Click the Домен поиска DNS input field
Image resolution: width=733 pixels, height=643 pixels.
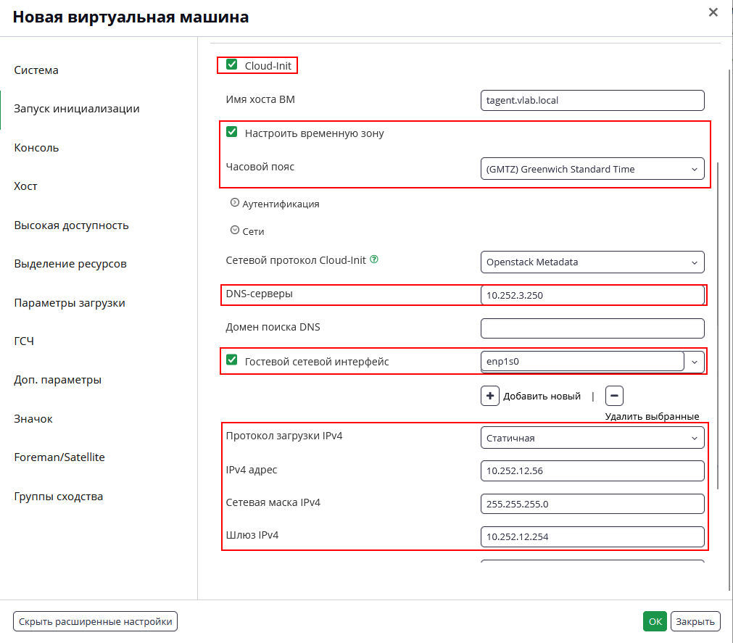(x=592, y=328)
